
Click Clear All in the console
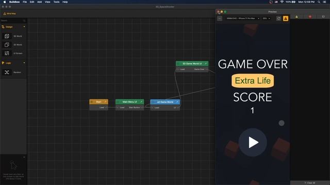tap(310, 183)
